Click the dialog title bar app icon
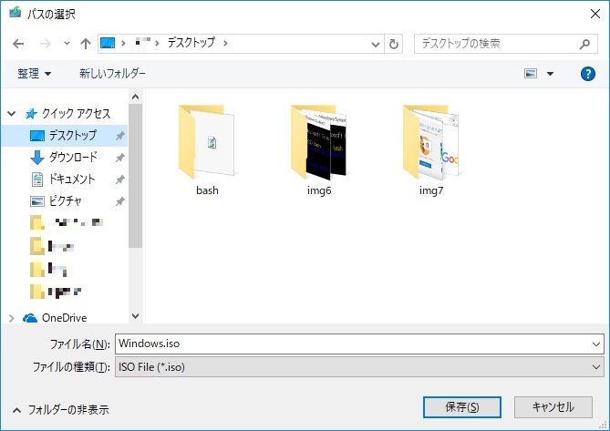 point(16,13)
